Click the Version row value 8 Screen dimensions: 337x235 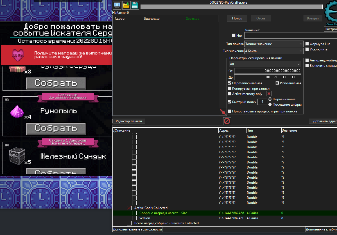(x=282, y=218)
